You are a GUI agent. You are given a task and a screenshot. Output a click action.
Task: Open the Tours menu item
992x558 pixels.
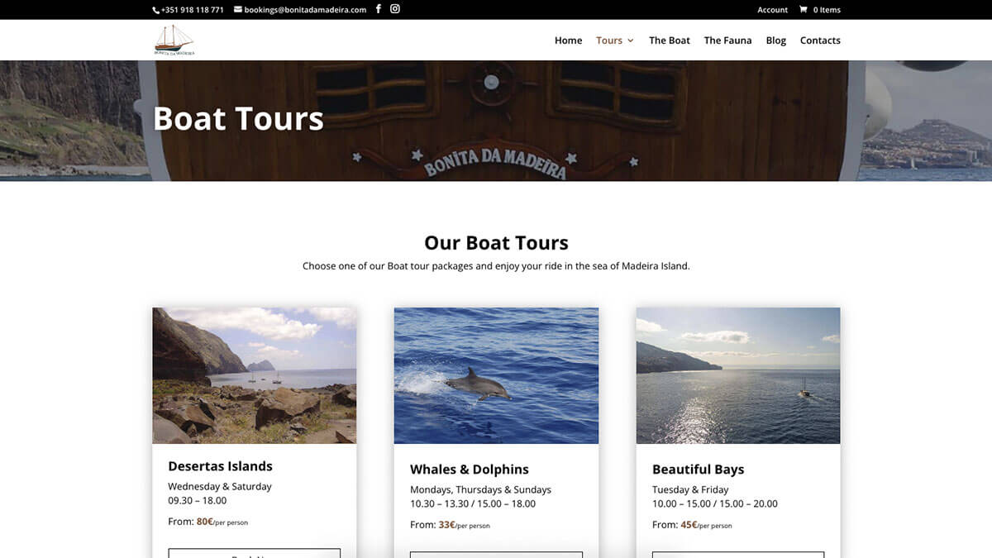tap(609, 41)
